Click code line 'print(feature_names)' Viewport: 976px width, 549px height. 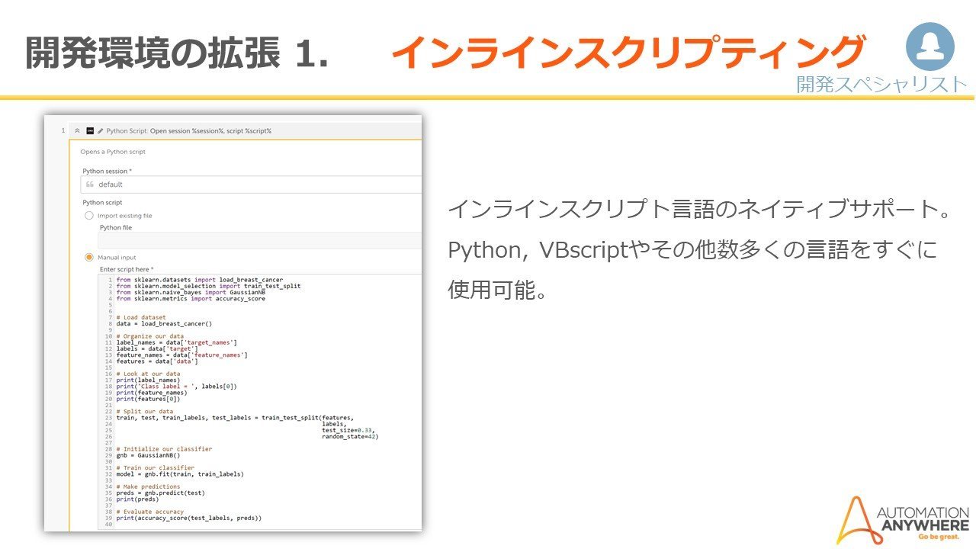(151, 393)
